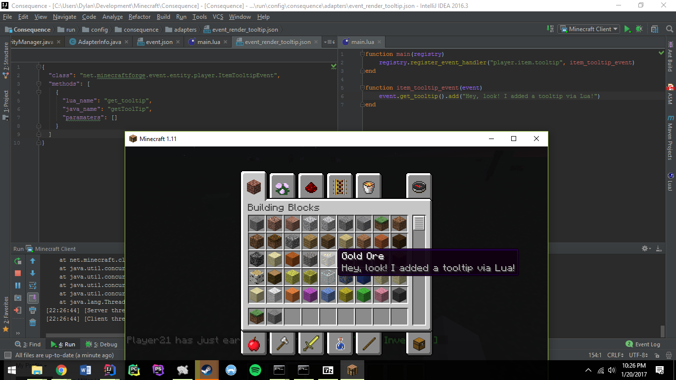The height and width of the screenshot is (380, 676).
Task: Click the Exit icon in Run panel
Action: [18, 310]
